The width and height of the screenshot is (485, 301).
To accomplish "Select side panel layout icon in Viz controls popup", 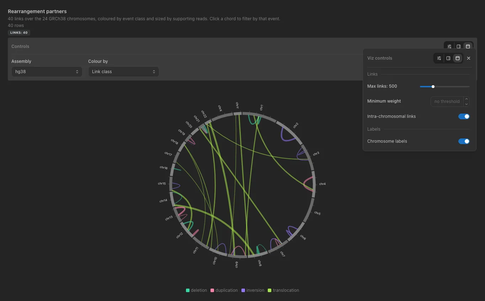I will click(x=448, y=58).
